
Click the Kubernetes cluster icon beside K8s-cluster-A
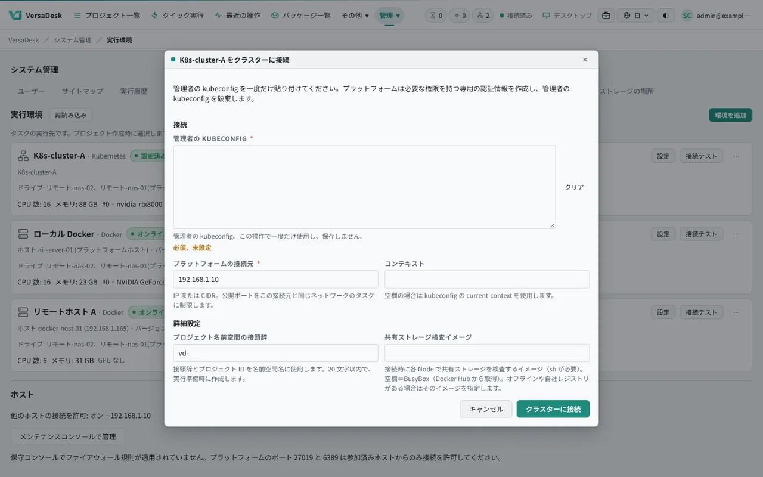23,156
